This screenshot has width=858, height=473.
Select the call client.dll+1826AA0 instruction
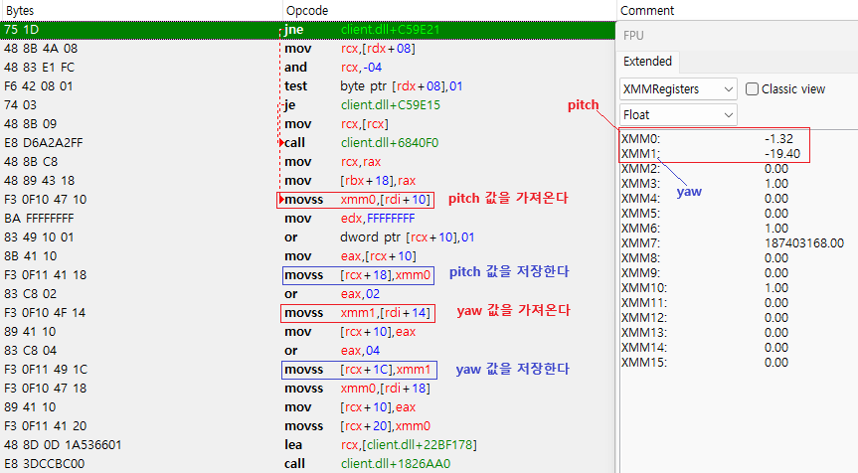coord(367,464)
